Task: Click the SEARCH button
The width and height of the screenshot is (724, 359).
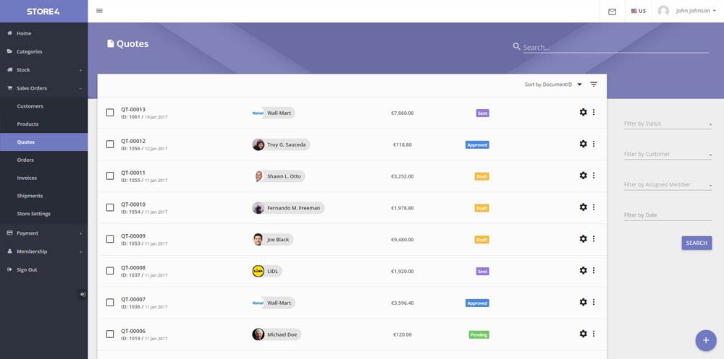Action: point(696,243)
